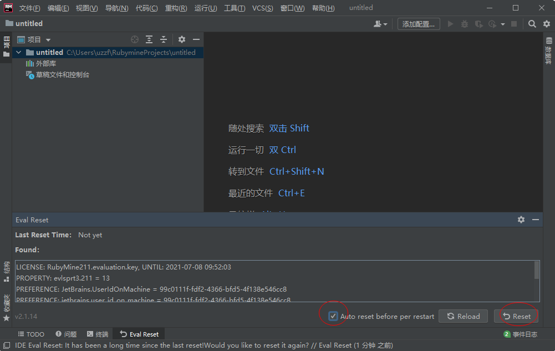Image resolution: width=555 pixels, height=351 pixels.
Task: Open Search Everywhere magnifier icon
Action: pos(532,24)
